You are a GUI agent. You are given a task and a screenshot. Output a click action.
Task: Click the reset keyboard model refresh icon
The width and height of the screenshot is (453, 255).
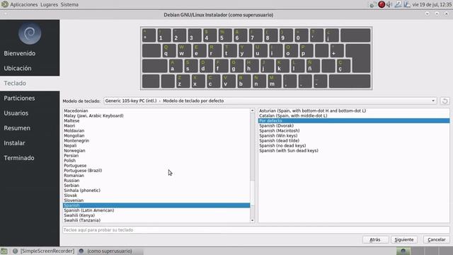pyautogui.click(x=445, y=101)
